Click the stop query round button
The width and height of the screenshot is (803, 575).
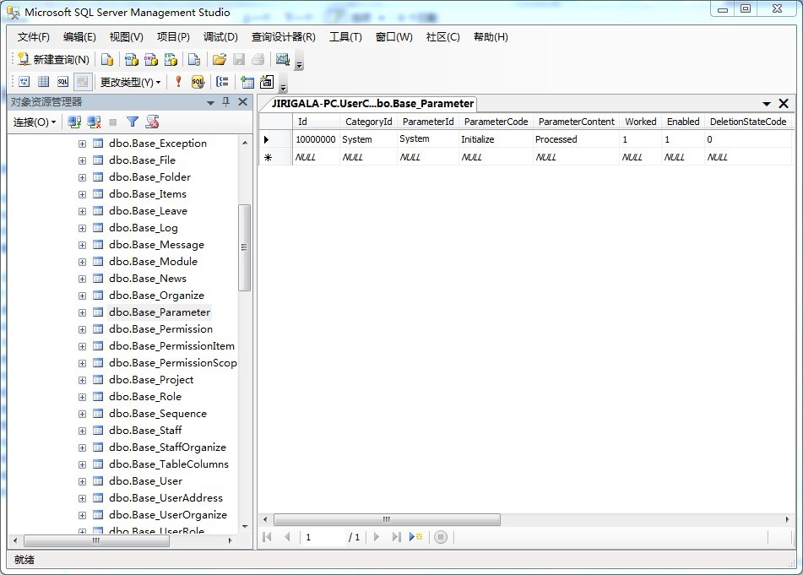click(x=441, y=537)
